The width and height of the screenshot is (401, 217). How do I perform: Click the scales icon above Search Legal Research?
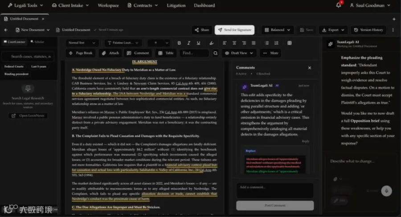(x=28, y=89)
